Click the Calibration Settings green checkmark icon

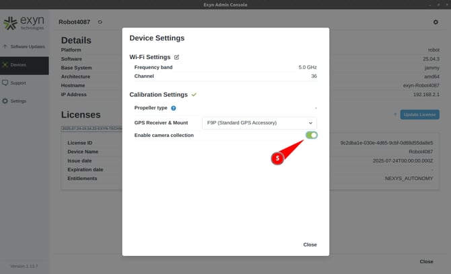194,95
